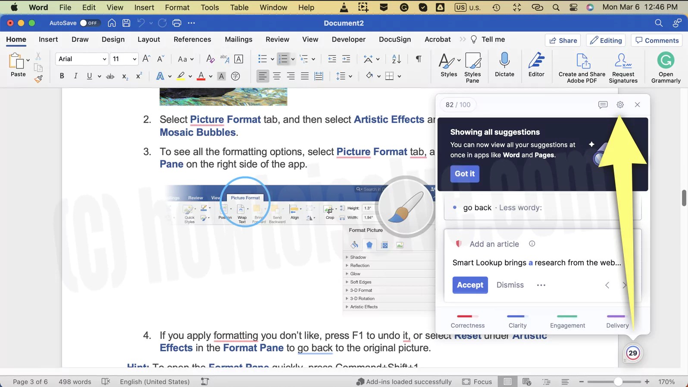The height and width of the screenshot is (387, 688).
Task: Open macOS Spotlight search icon
Action: (556, 7)
